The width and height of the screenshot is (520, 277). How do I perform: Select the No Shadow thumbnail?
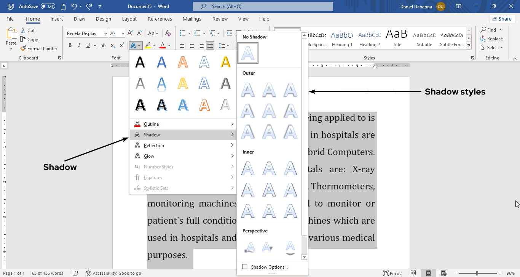248,53
